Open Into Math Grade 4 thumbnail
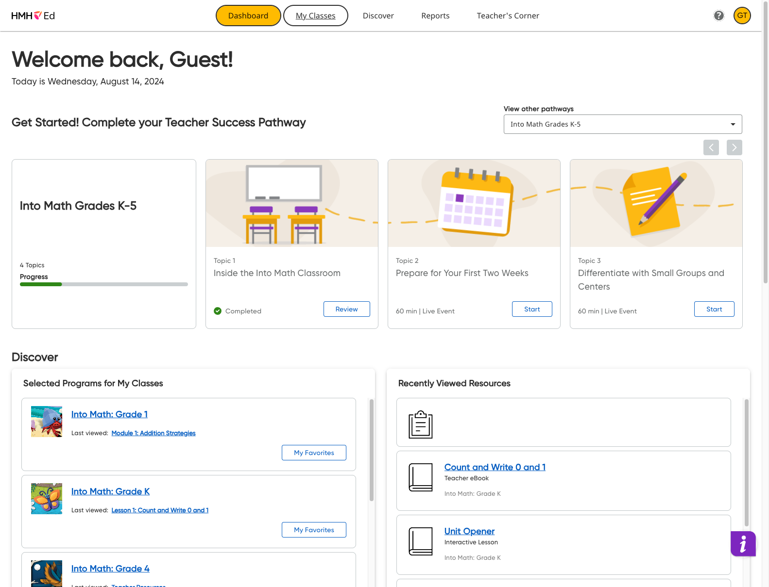This screenshot has width=769, height=587. [x=47, y=574]
